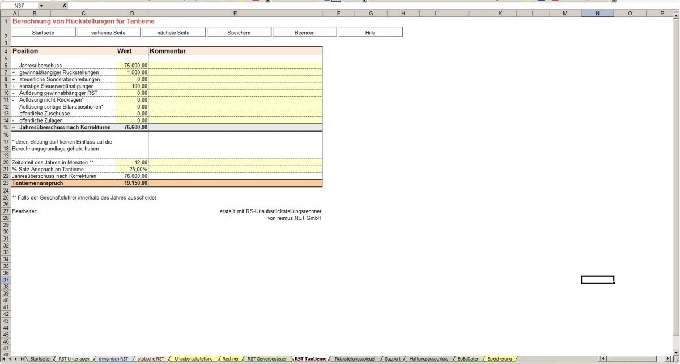680x364 pixels.
Task: Switch to the BuBaDaten sheet tab
Action: 469,359
